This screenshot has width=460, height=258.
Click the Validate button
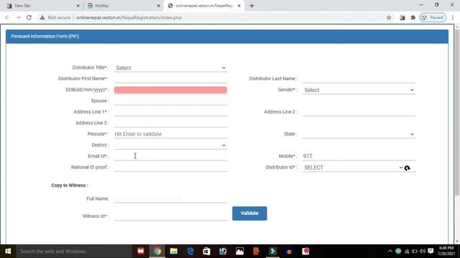pyautogui.click(x=249, y=214)
